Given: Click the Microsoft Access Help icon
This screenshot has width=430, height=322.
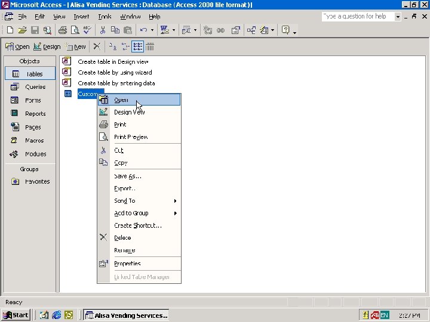Looking at the screenshot, I should (x=285, y=30).
